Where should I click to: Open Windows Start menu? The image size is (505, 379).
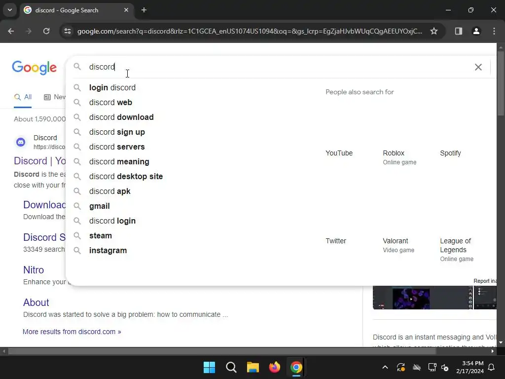pos(209,367)
